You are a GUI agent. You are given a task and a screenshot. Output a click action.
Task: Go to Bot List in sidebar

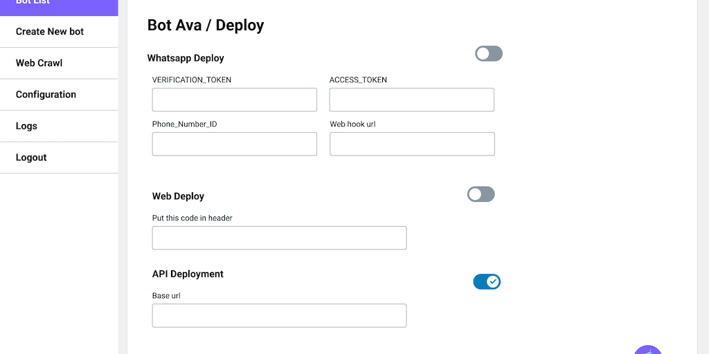(59, 4)
